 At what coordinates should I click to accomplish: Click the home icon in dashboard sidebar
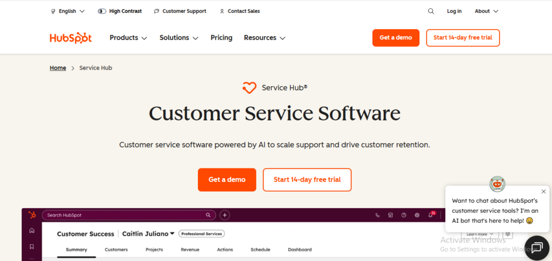point(32,231)
